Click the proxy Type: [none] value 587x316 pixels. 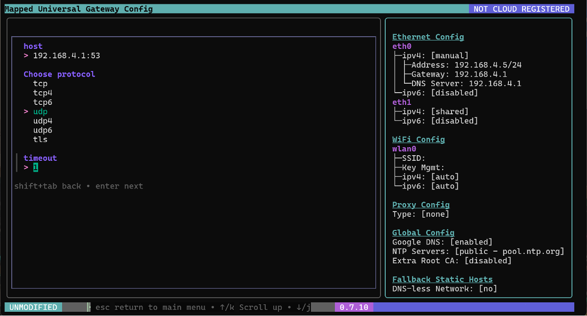point(421,214)
